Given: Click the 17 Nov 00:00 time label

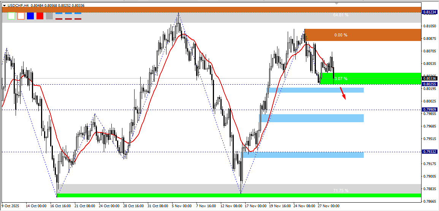Looking at the screenshot, I should coord(255,206).
